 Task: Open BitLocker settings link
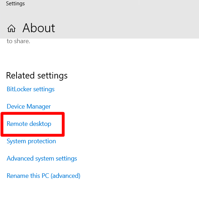pyautogui.click(x=31, y=89)
